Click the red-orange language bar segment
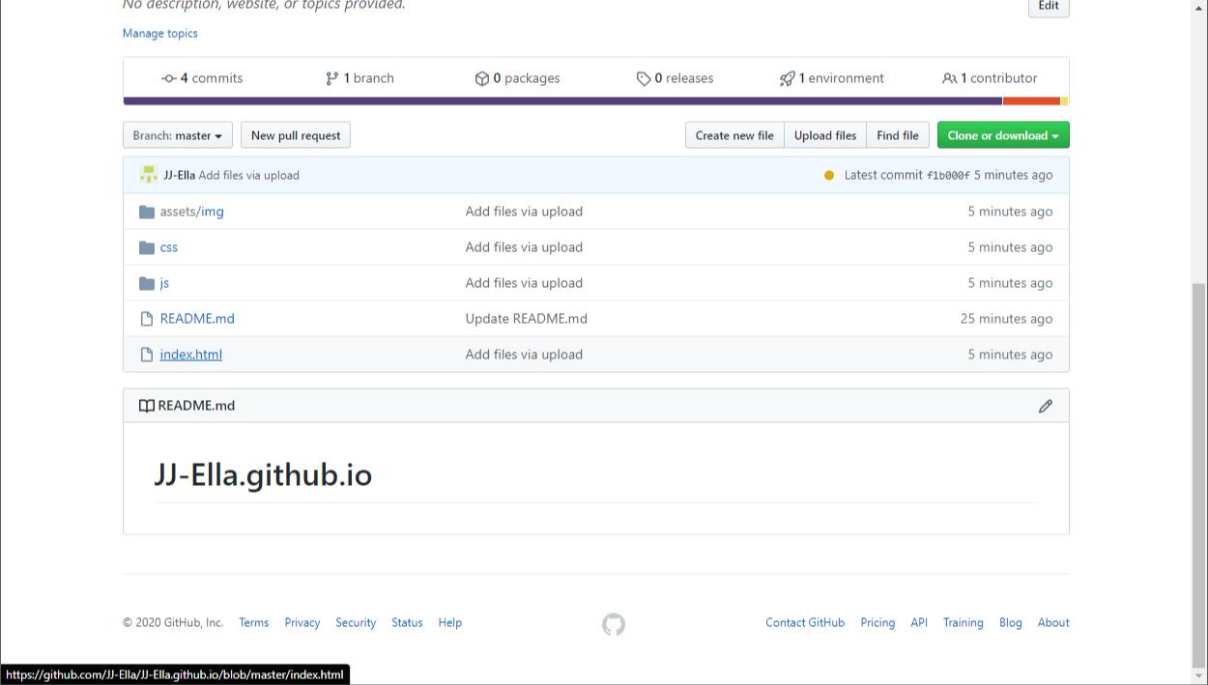 point(1031,100)
